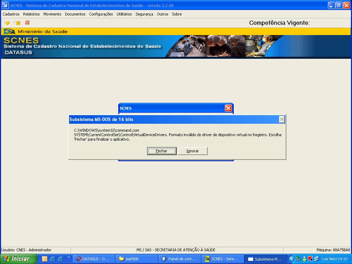The image size is (352, 264).
Task: Click the yellow document toolbar icon
Action: [17, 23]
